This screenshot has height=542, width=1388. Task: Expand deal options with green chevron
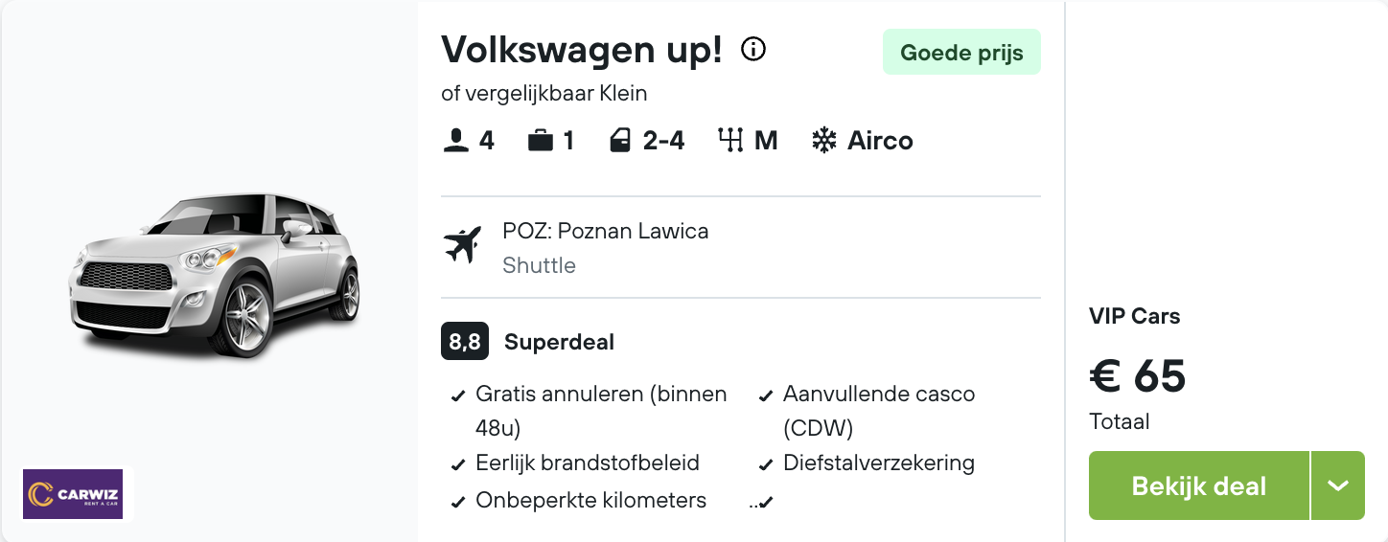point(1338,486)
